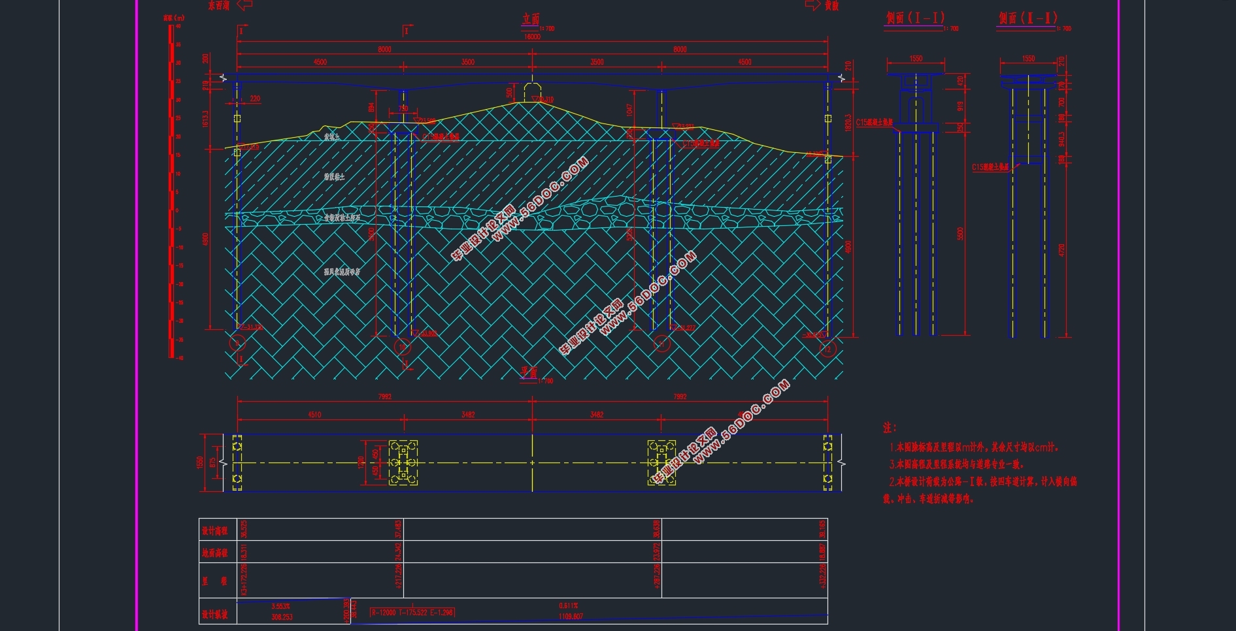Select the 1820.3 height dimension

tap(848, 123)
